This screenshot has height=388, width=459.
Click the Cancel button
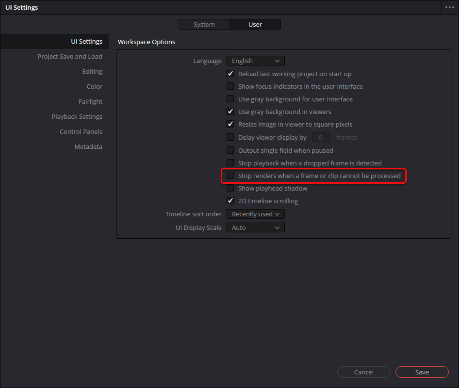364,372
